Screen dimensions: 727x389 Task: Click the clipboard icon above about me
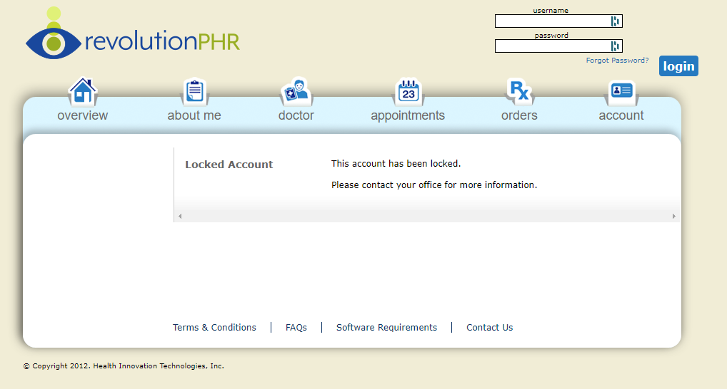(x=194, y=91)
